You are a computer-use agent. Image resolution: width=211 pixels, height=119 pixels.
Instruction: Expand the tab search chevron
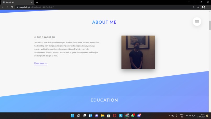pos(189,2)
